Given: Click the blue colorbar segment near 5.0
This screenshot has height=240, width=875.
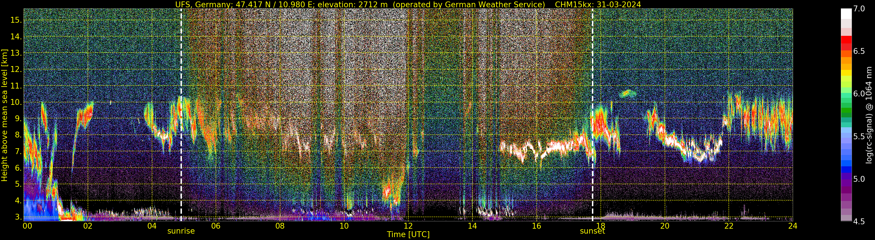Looking at the screenshot, I should coord(846,170).
